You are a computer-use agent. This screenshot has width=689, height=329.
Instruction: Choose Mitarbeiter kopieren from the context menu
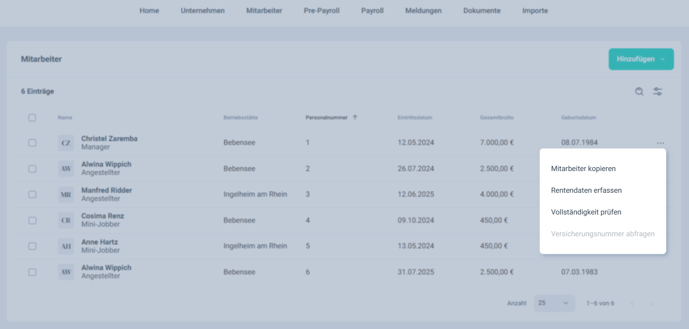tap(583, 169)
